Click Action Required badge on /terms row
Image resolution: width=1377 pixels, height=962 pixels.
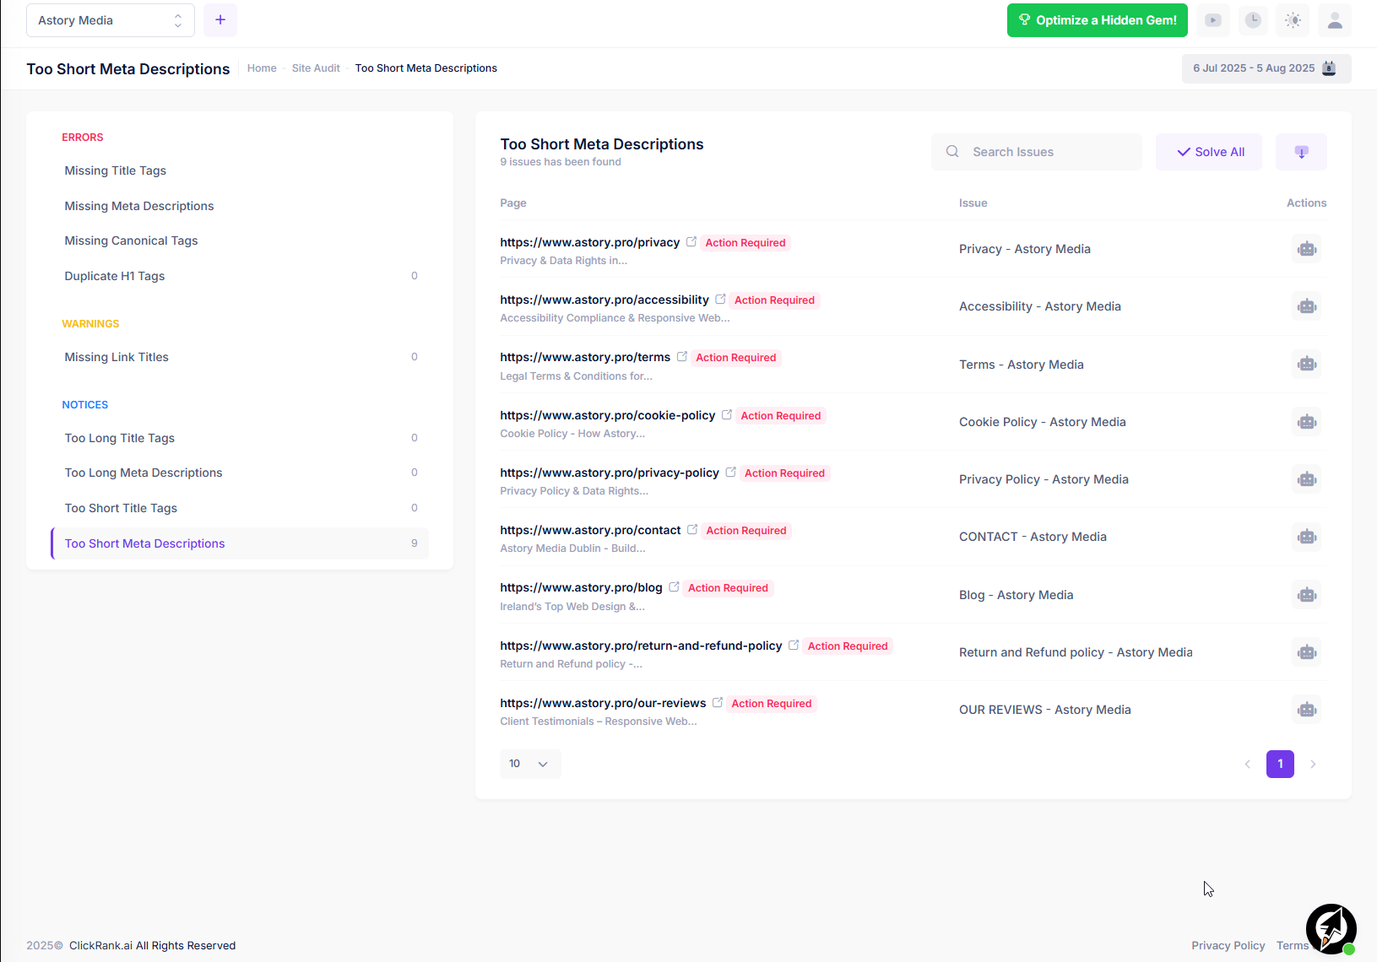point(735,358)
